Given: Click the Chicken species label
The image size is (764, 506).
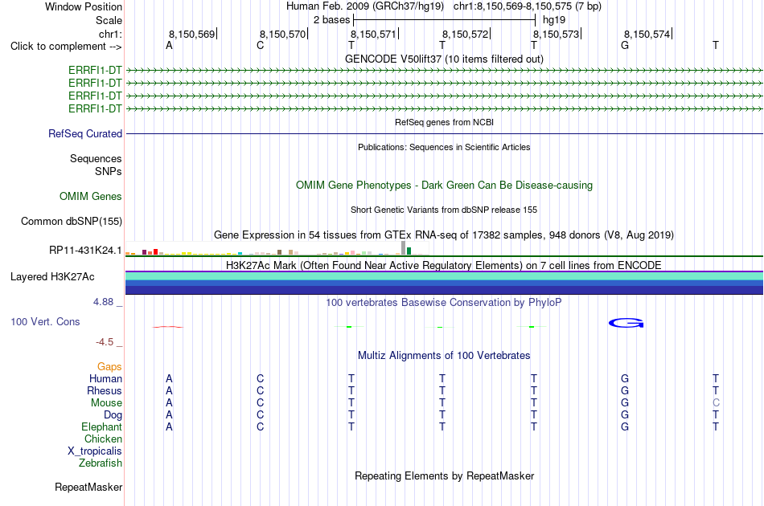Looking at the screenshot, I should pyautogui.click(x=103, y=439).
